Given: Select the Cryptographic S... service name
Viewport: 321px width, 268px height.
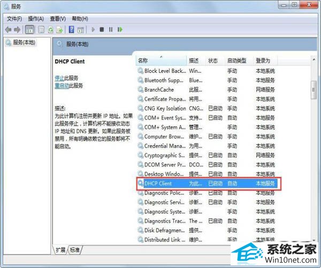Looking at the screenshot, I should [165, 155].
